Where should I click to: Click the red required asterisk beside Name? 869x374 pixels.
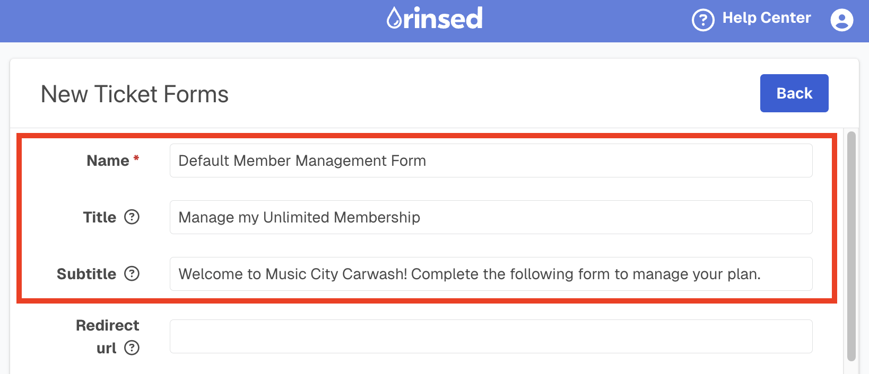[x=136, y=158]
